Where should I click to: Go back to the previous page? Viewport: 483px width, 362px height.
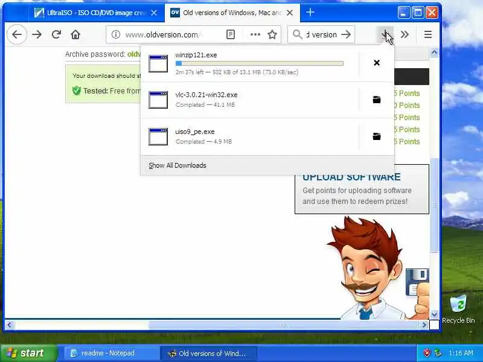click(17, 34)
